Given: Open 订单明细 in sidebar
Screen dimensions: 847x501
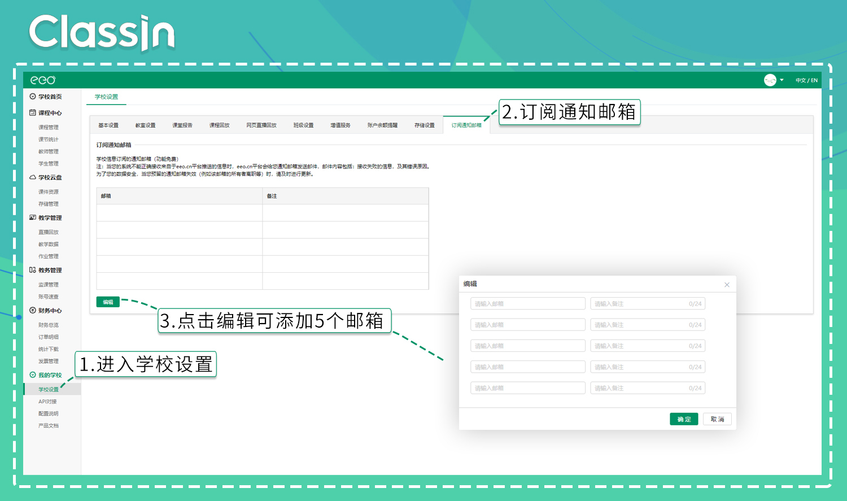Looking at the screenshot, I should 49,337.
